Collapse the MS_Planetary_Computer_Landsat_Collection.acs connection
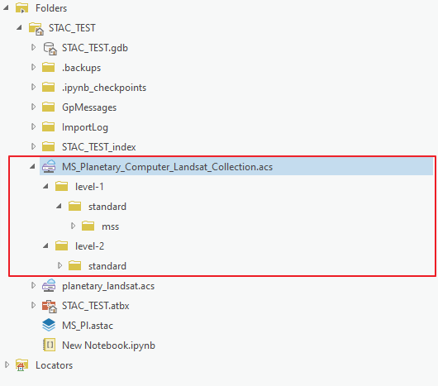438x386 pixels. (32, 167)
